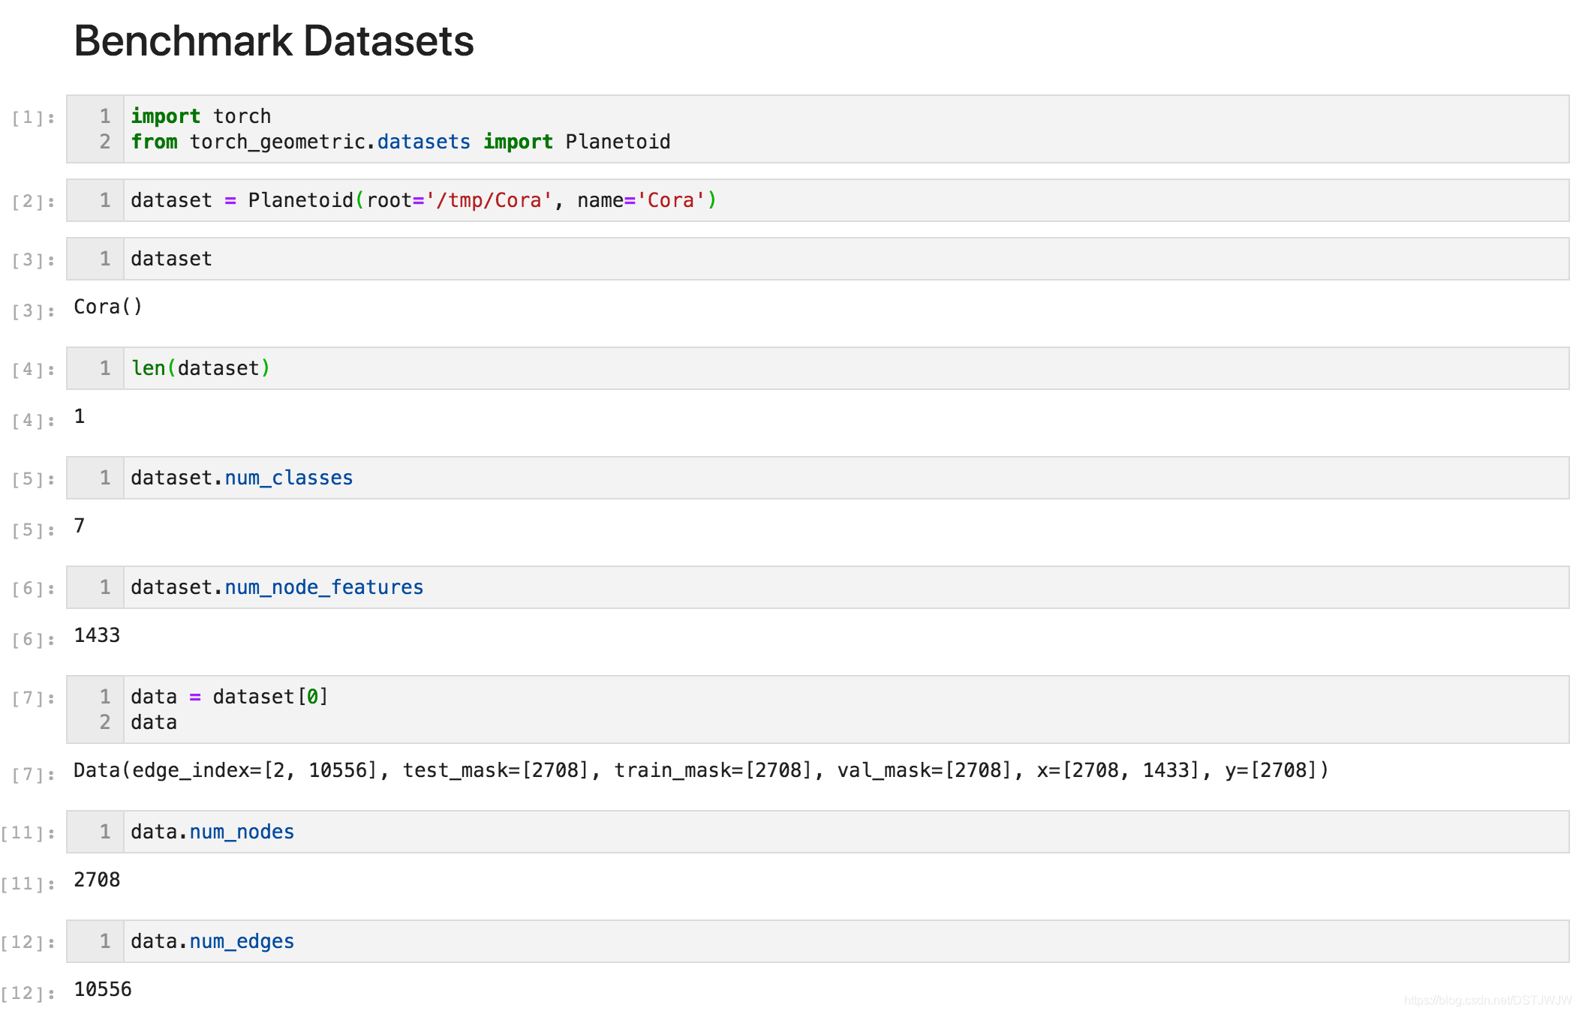Click the Data(edge_index=...) output text
The image size is (1579, 1014).
point(701,770)
